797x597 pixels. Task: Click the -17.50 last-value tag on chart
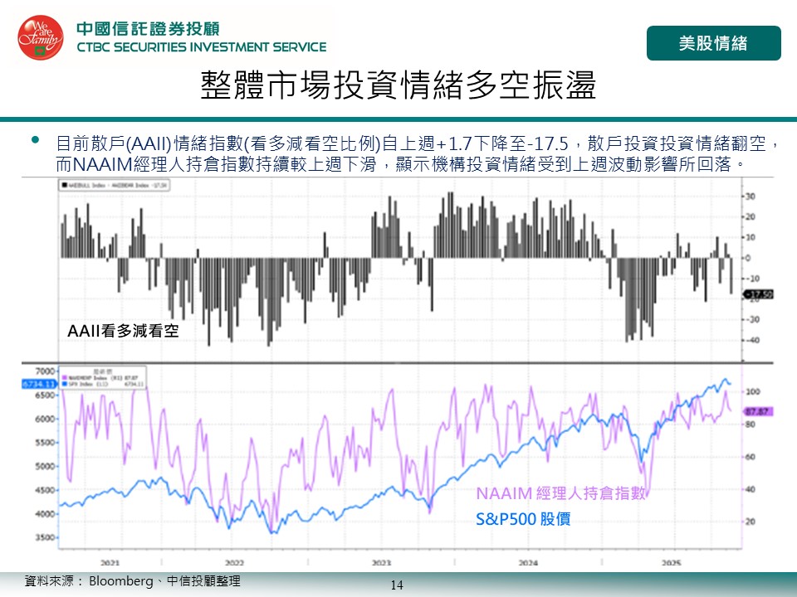tap(760, 294)
